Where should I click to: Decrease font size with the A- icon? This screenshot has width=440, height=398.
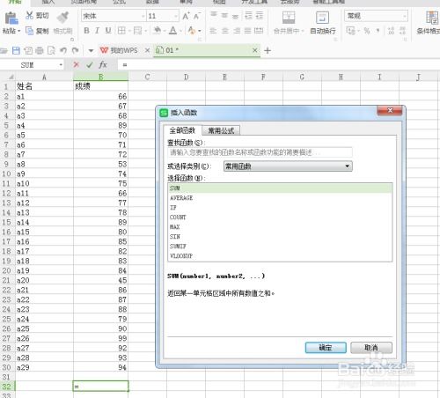[x=197, y=16]
